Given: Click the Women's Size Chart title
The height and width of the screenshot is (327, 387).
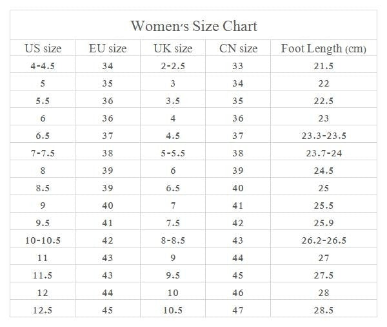Looking at the screenshot, I should click(193, 26).
